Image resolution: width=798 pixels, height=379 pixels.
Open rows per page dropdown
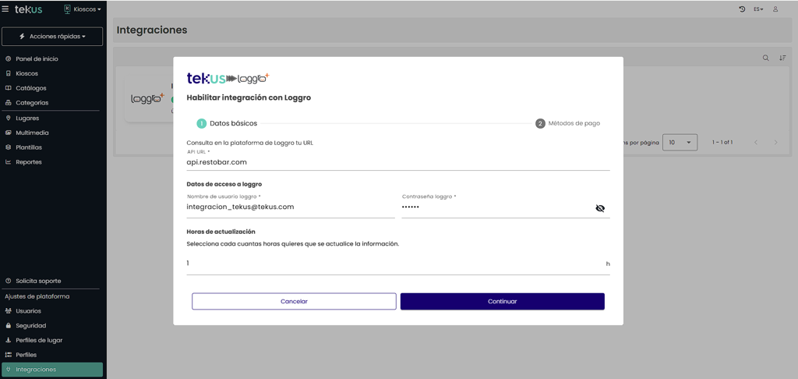pos(680,143)
